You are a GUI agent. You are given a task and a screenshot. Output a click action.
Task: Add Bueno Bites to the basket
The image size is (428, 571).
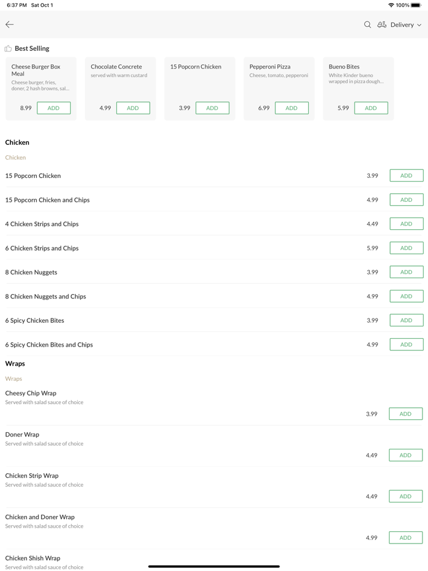click(x=371, y=108)
